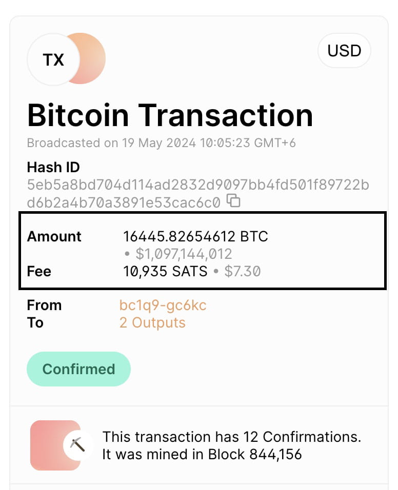Viewport: 398px width, 490px height.
Task: Click the Bitcoin Transaction heading
Action: point(170,115)
